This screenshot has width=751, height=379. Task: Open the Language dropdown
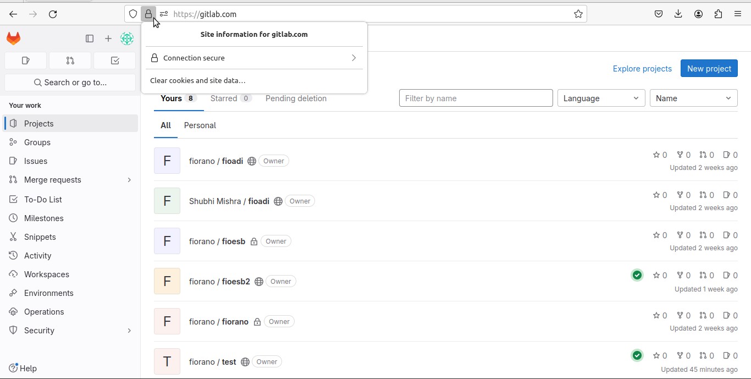(601, 98)
